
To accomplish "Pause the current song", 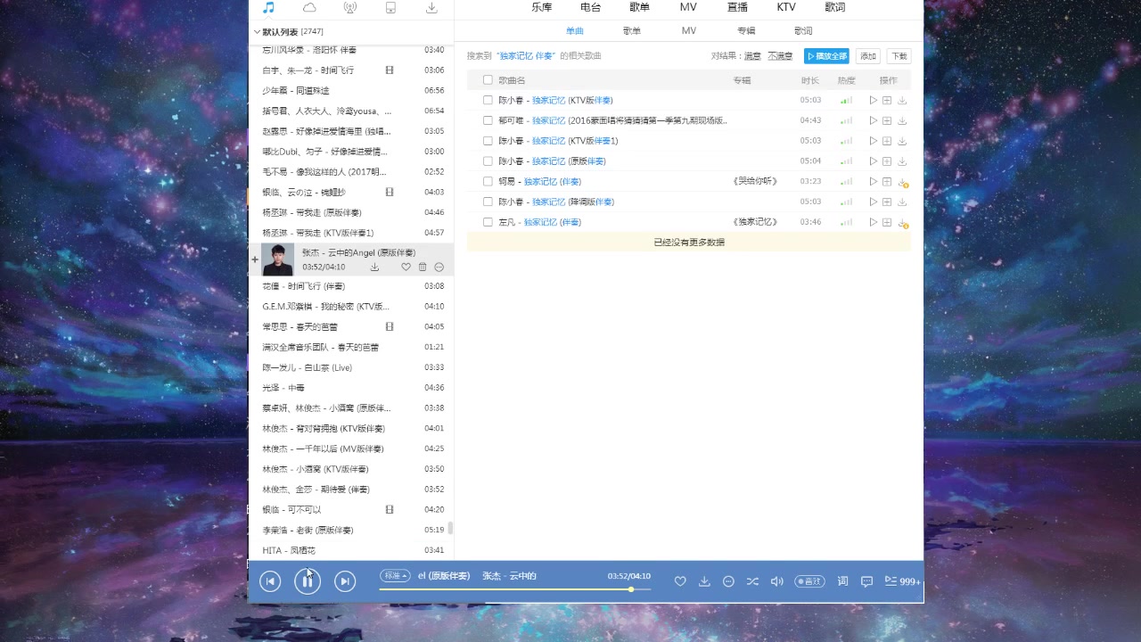I will pos(308,581).
